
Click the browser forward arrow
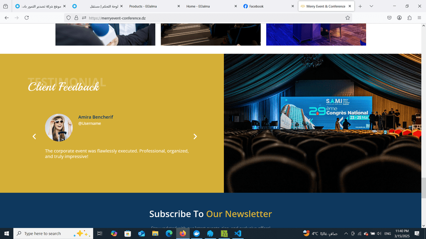coord(17,18)
